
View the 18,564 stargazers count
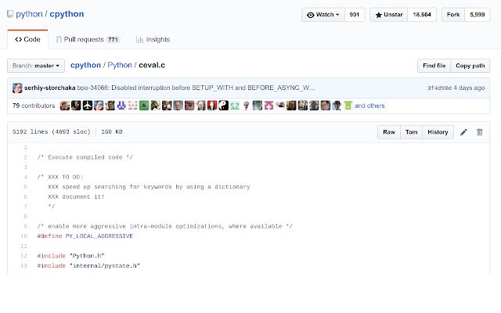(422, 15)
